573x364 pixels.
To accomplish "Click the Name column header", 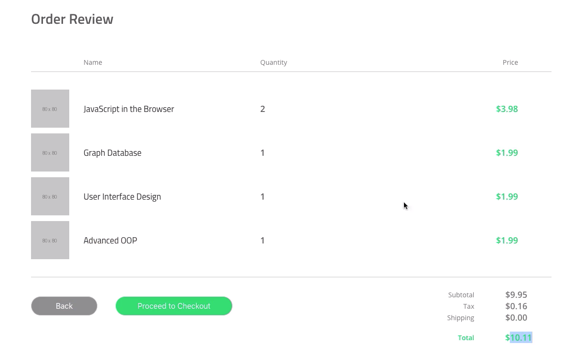I will point(93,62).
